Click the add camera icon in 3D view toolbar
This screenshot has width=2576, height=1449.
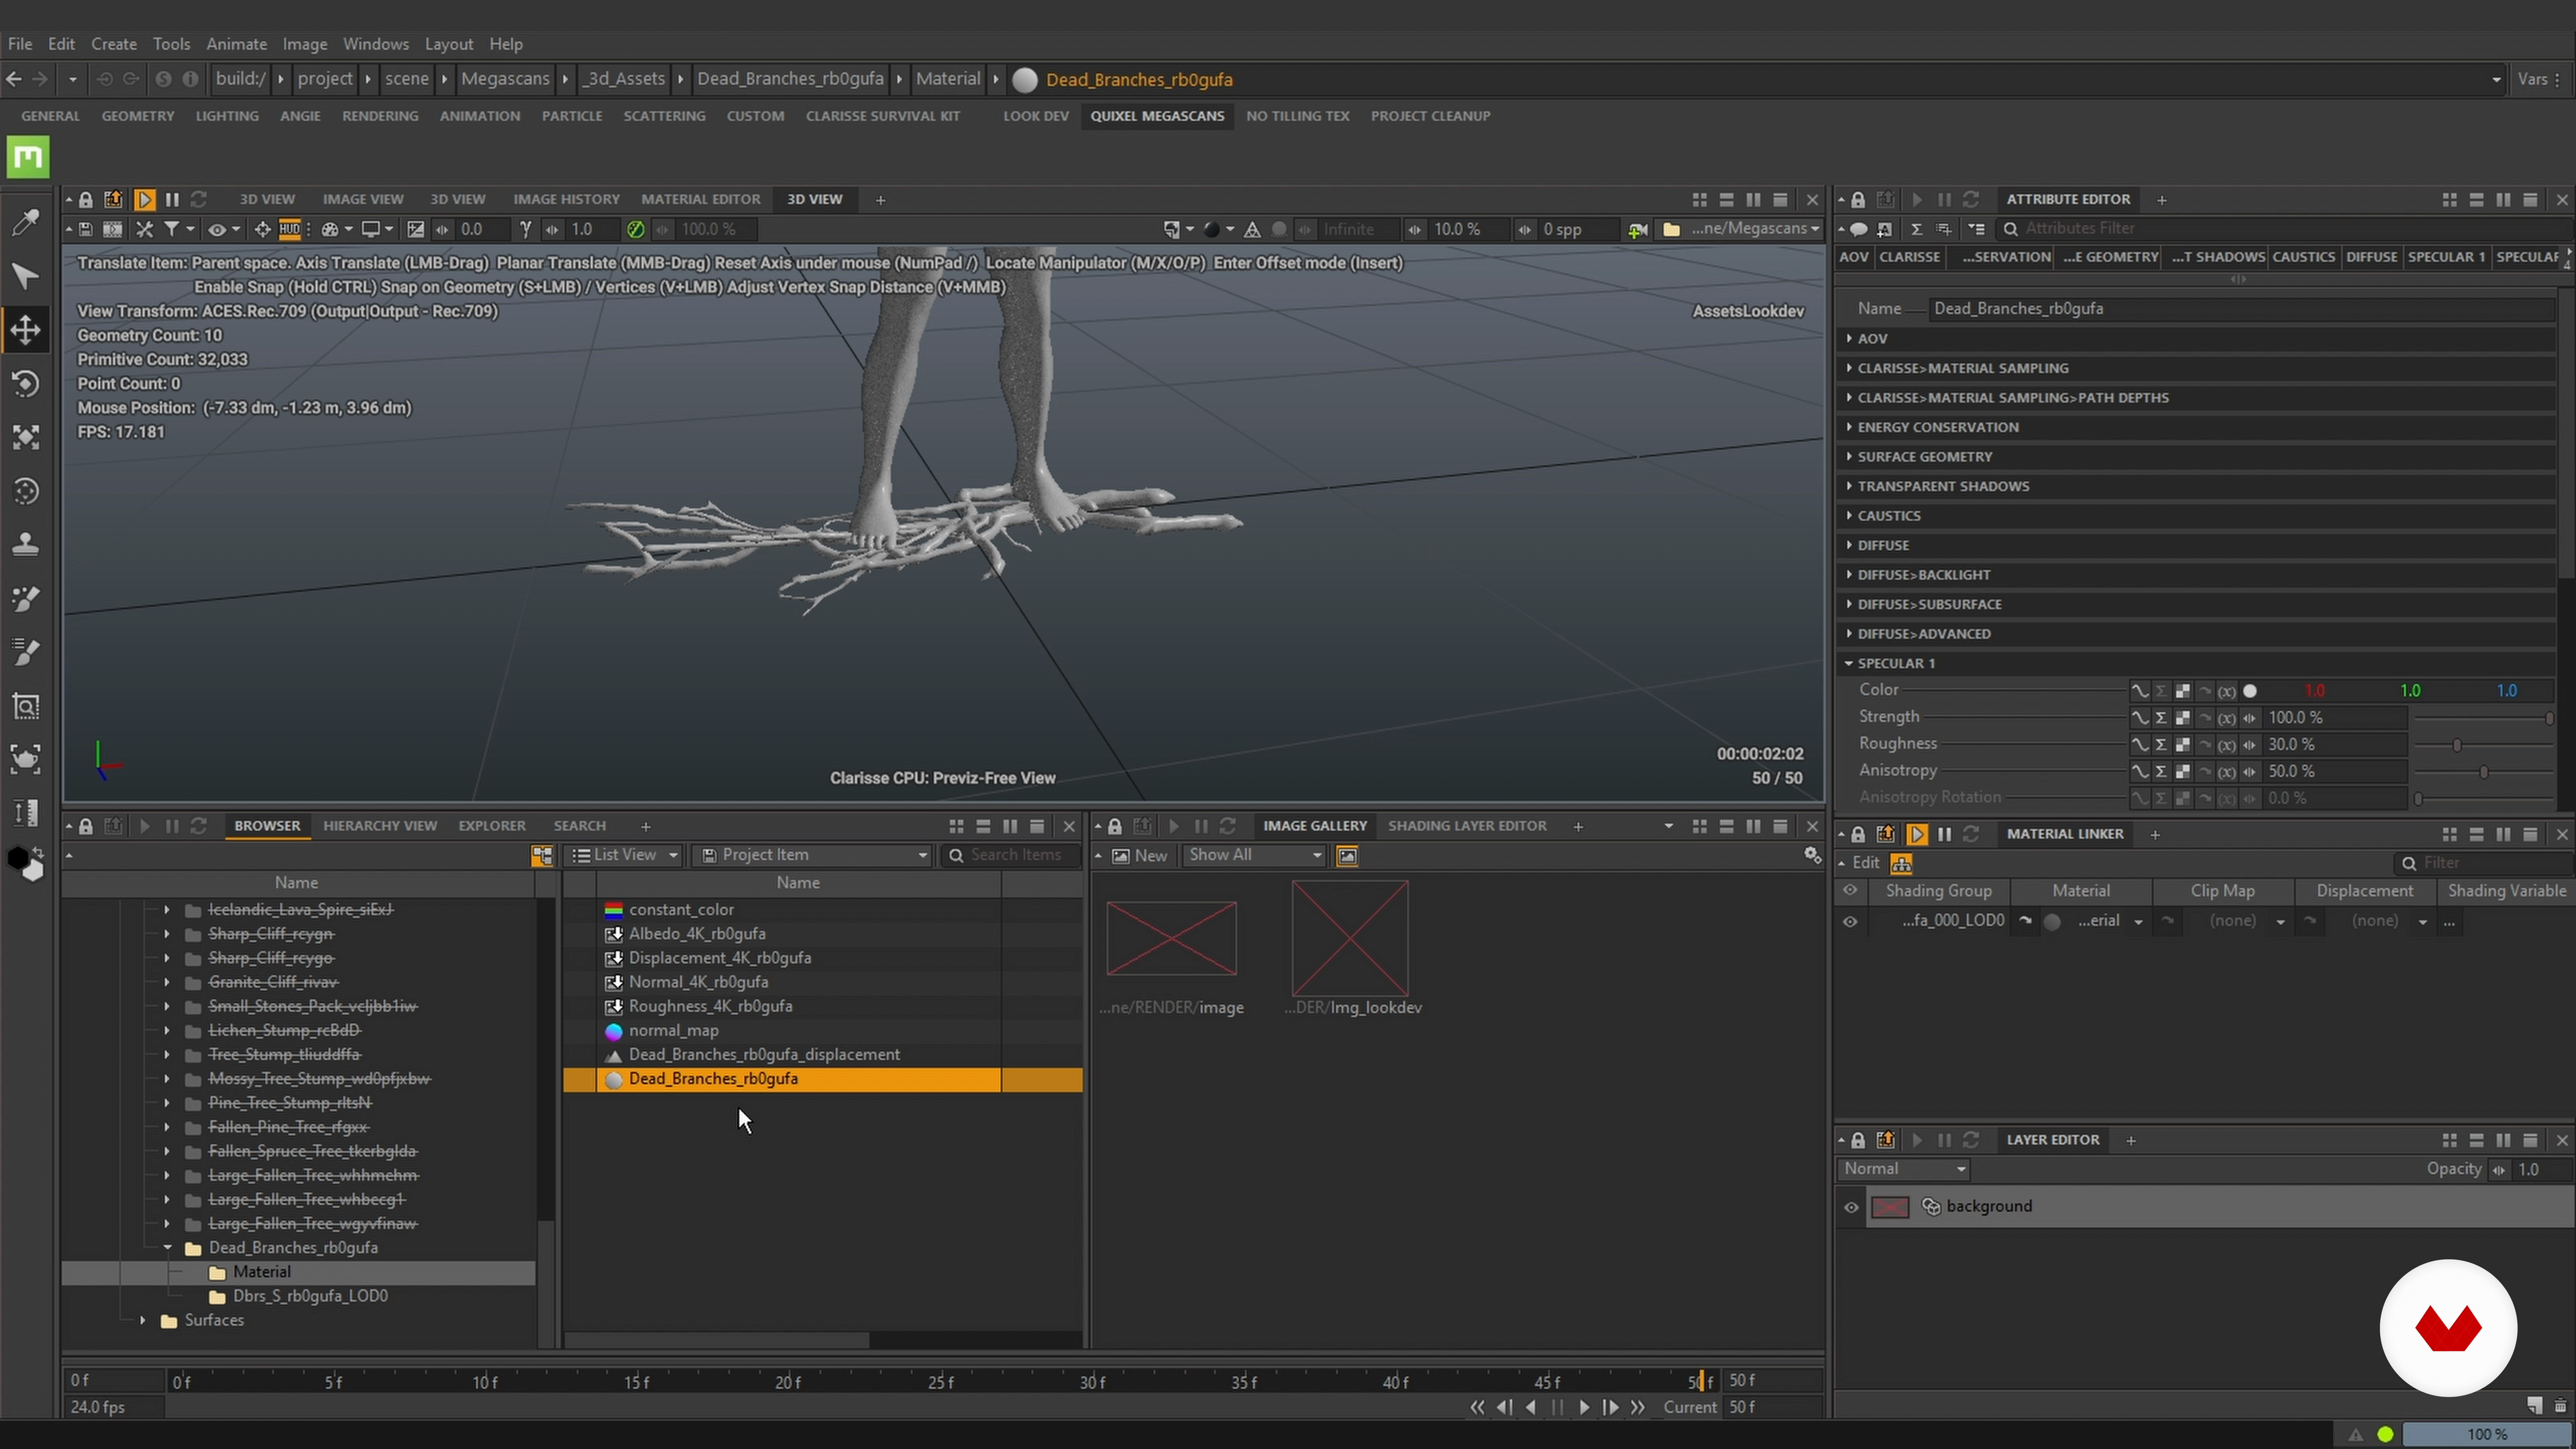(x=1637, y=229)
